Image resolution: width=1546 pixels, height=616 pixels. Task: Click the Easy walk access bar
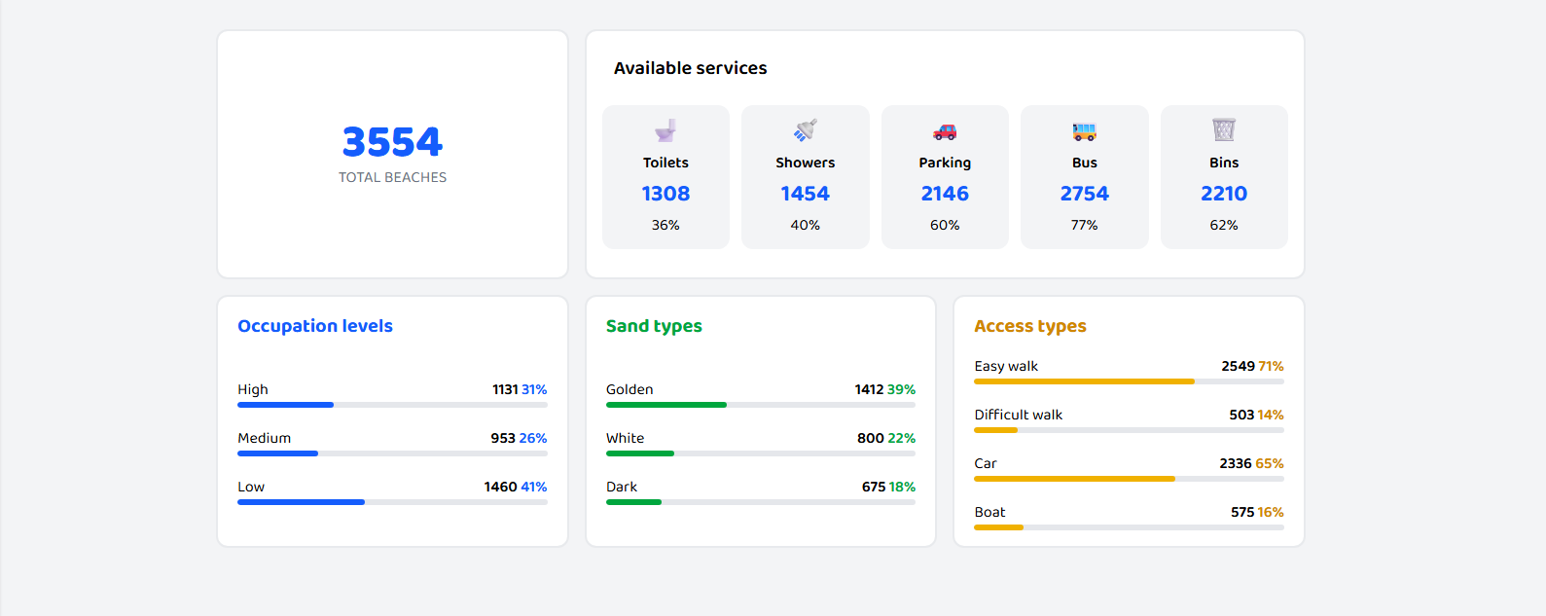1129,381
